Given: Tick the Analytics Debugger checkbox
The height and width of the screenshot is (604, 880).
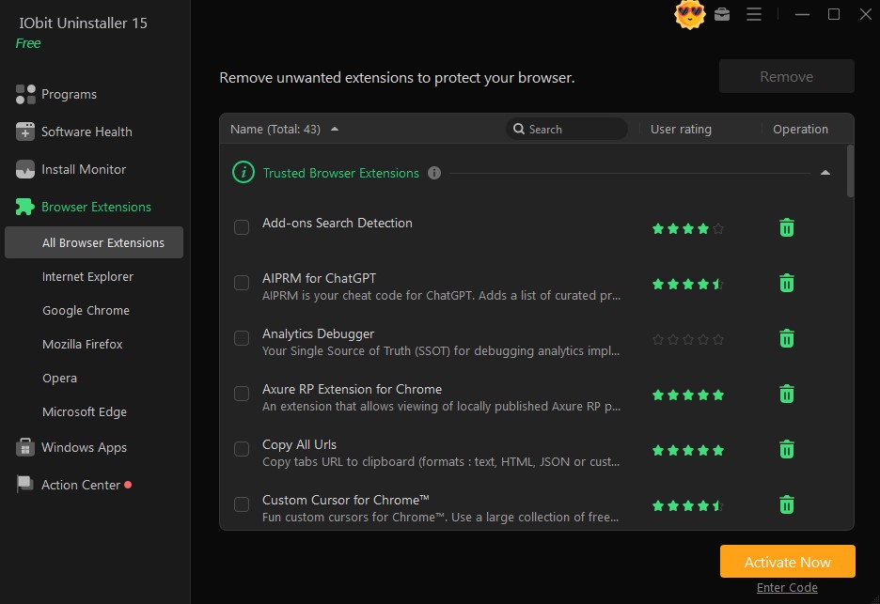Looking at the screenshot, I should point(241,338).
